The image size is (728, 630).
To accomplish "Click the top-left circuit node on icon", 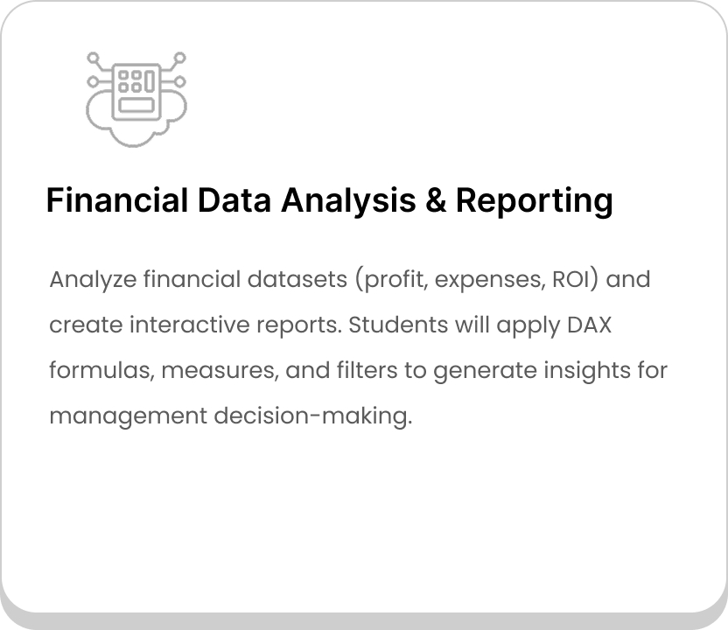I will click(94, 58).
